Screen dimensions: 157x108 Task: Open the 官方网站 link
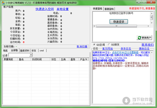tap(108, 49)
